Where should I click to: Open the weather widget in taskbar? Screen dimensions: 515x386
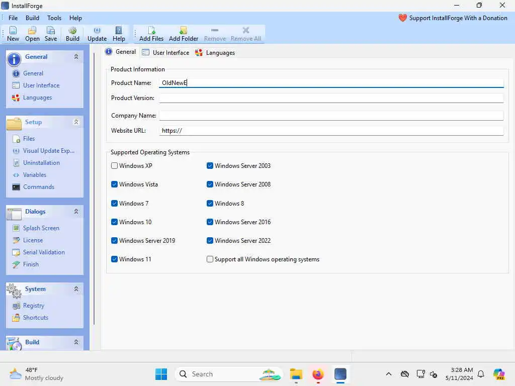tap(36, 374)
